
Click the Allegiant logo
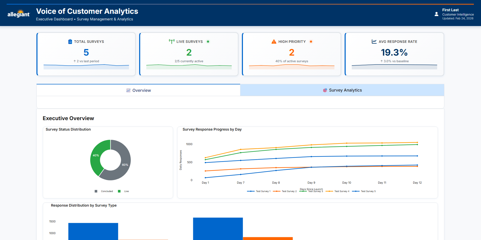(x=19, y=14)
